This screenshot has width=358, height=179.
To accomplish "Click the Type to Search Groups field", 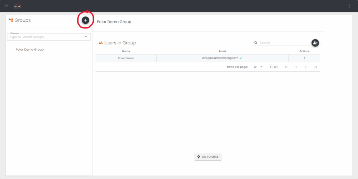I will point(45,37).
